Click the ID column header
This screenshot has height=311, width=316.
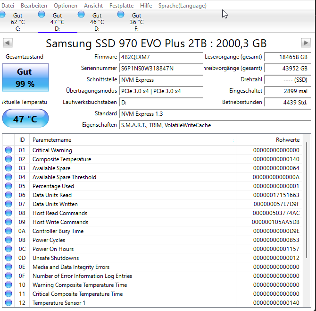[22, 140]
